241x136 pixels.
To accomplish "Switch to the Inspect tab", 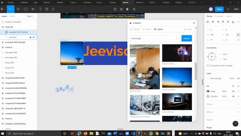I will click(x=229, y=16).
